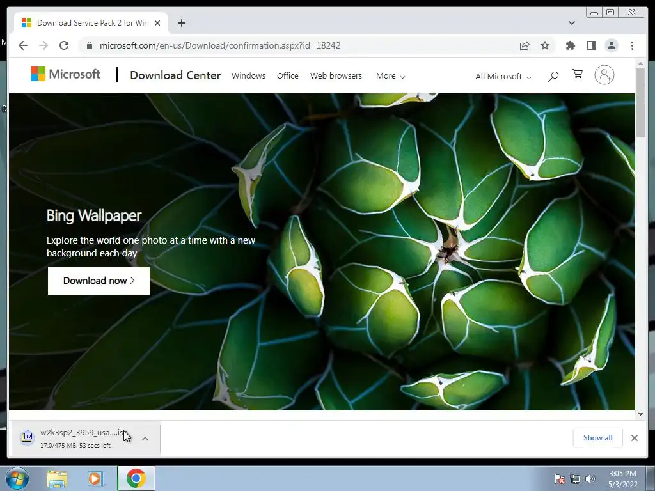Open the Web browsers menu item

[336, 75]
